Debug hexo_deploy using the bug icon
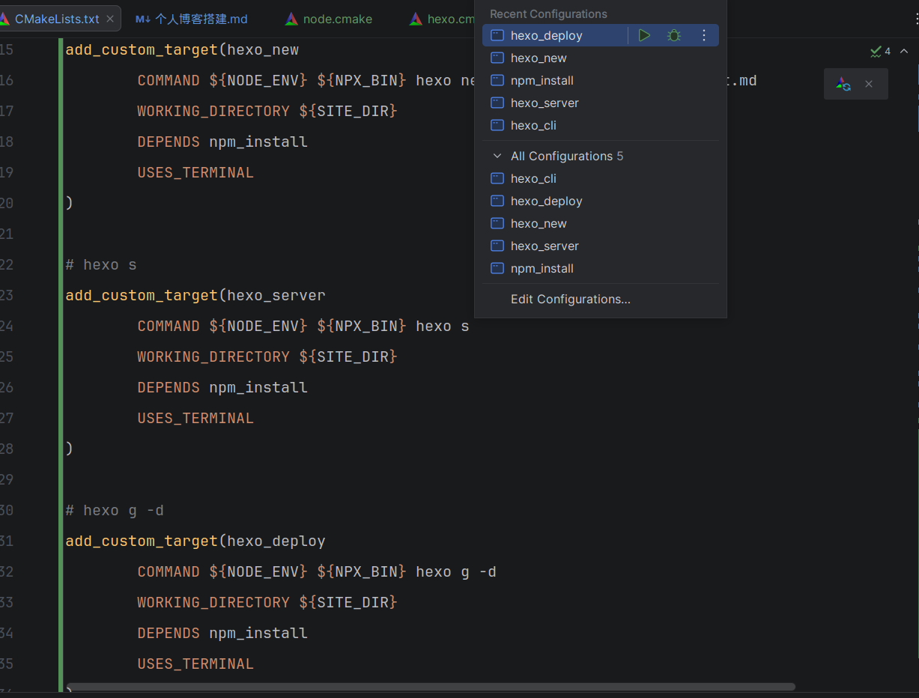Viewport: 919px width, 698px height. coord(674,35)
